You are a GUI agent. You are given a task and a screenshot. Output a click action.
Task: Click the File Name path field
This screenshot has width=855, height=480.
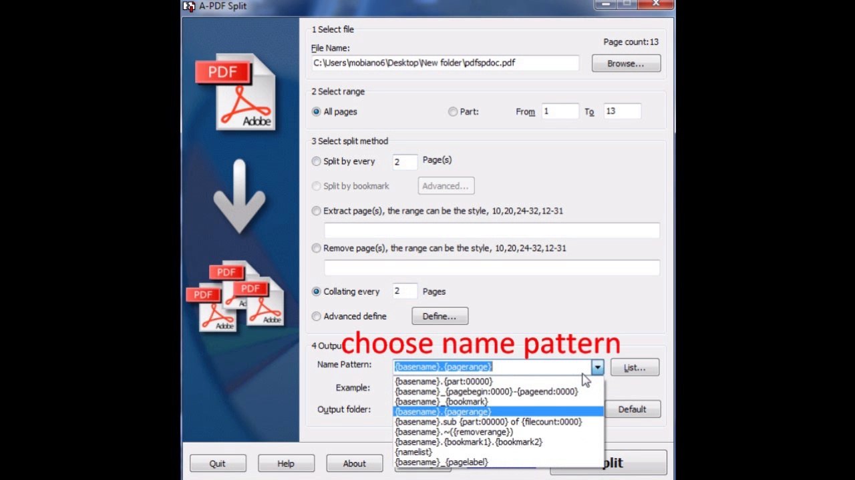point(445,63)
